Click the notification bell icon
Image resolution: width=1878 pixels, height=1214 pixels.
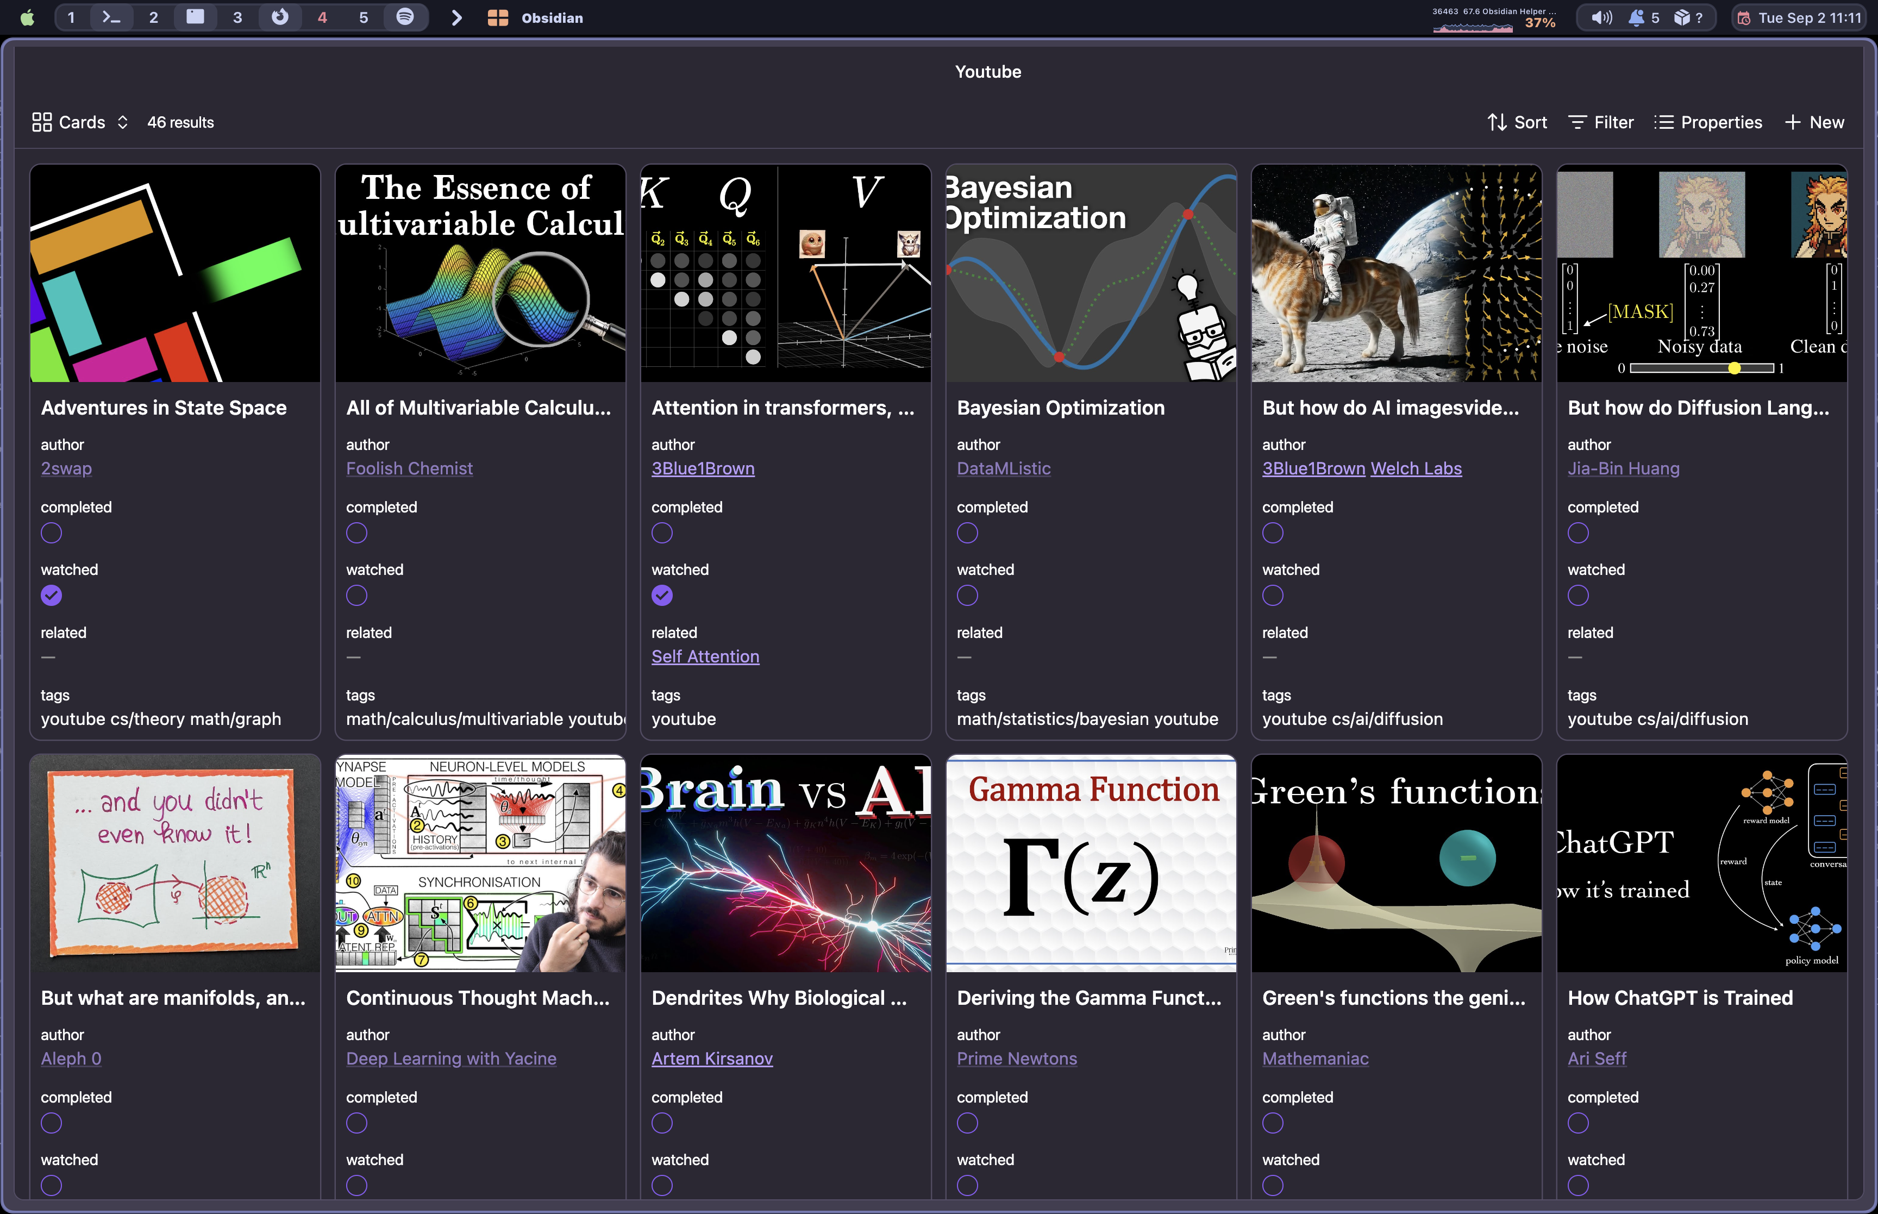point(1636,17)
